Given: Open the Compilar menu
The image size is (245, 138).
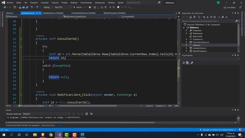Looking at the screenshot, I should point(45,3).
